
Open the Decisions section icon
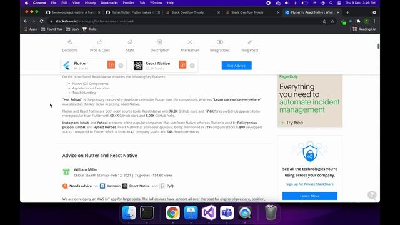(x=70, y=42)
